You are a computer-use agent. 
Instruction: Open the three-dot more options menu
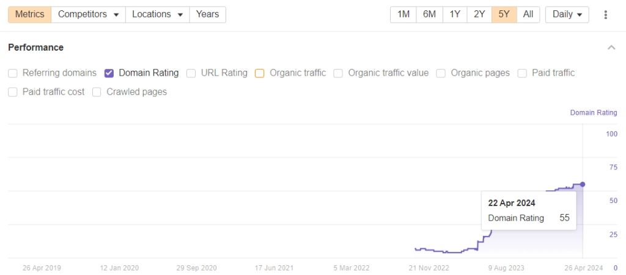coord(606,15)
